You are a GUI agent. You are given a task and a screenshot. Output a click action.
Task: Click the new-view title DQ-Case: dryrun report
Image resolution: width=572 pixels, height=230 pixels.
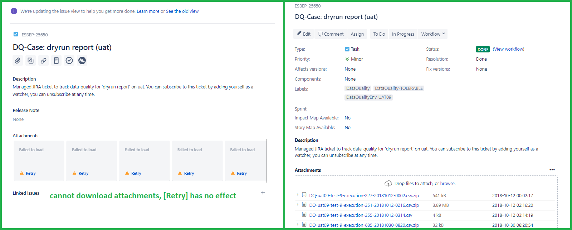pyautogui.click(x=62, y=47)
